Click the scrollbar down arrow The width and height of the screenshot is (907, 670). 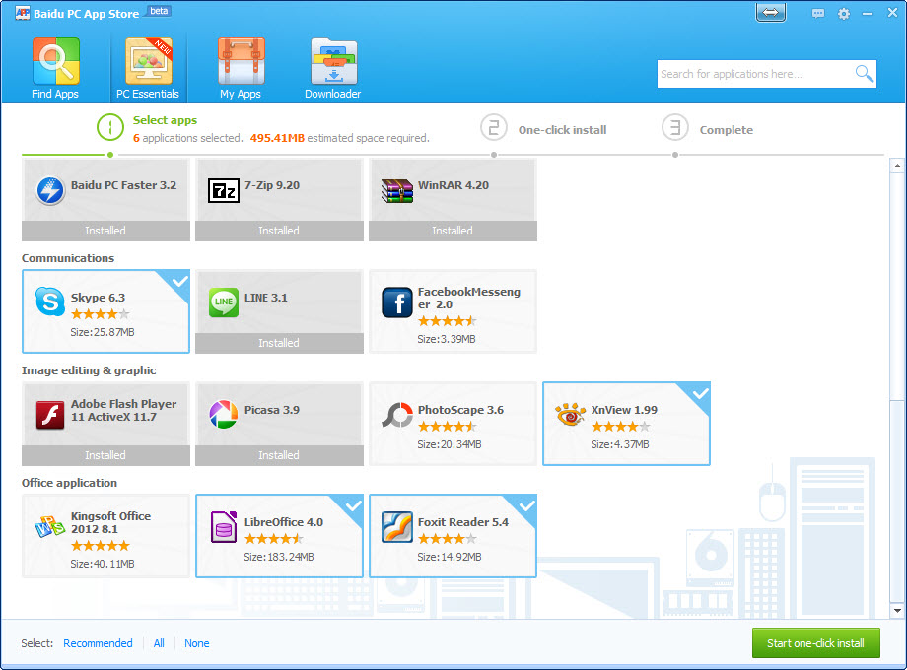tap(897, 611)
